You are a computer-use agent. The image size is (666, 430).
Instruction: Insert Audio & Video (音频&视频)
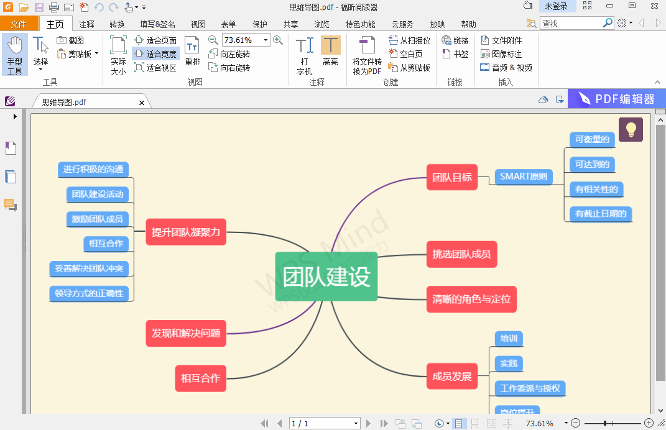506,67
